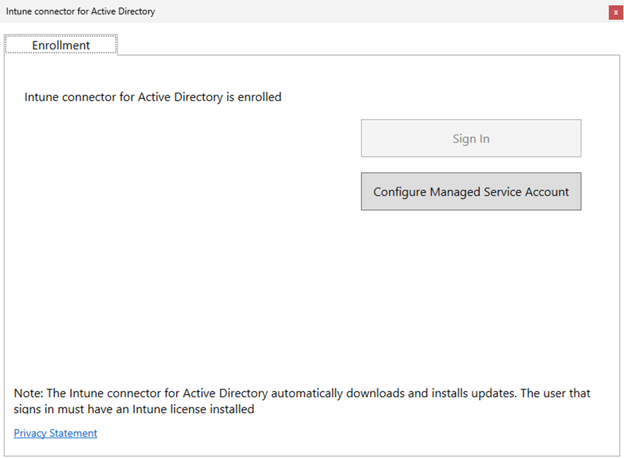Click the Sign In button
624x458 pixels.
tap(470, 138)
